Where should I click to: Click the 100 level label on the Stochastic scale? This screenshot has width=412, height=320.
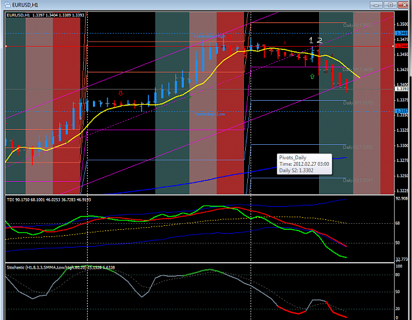pos(399,266)
